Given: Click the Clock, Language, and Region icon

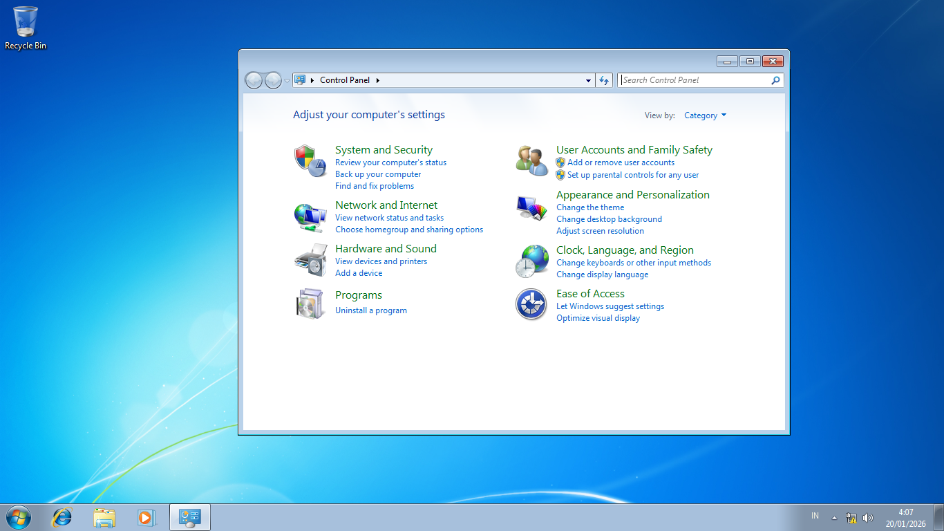Looking at the screenshot, I should coord(531,261).
